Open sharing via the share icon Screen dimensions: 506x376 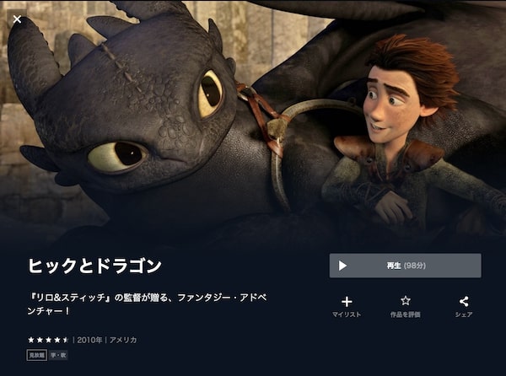464,302
